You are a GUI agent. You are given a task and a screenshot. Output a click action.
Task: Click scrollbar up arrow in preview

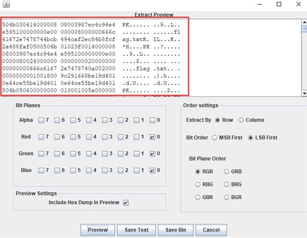coord(304,22)
